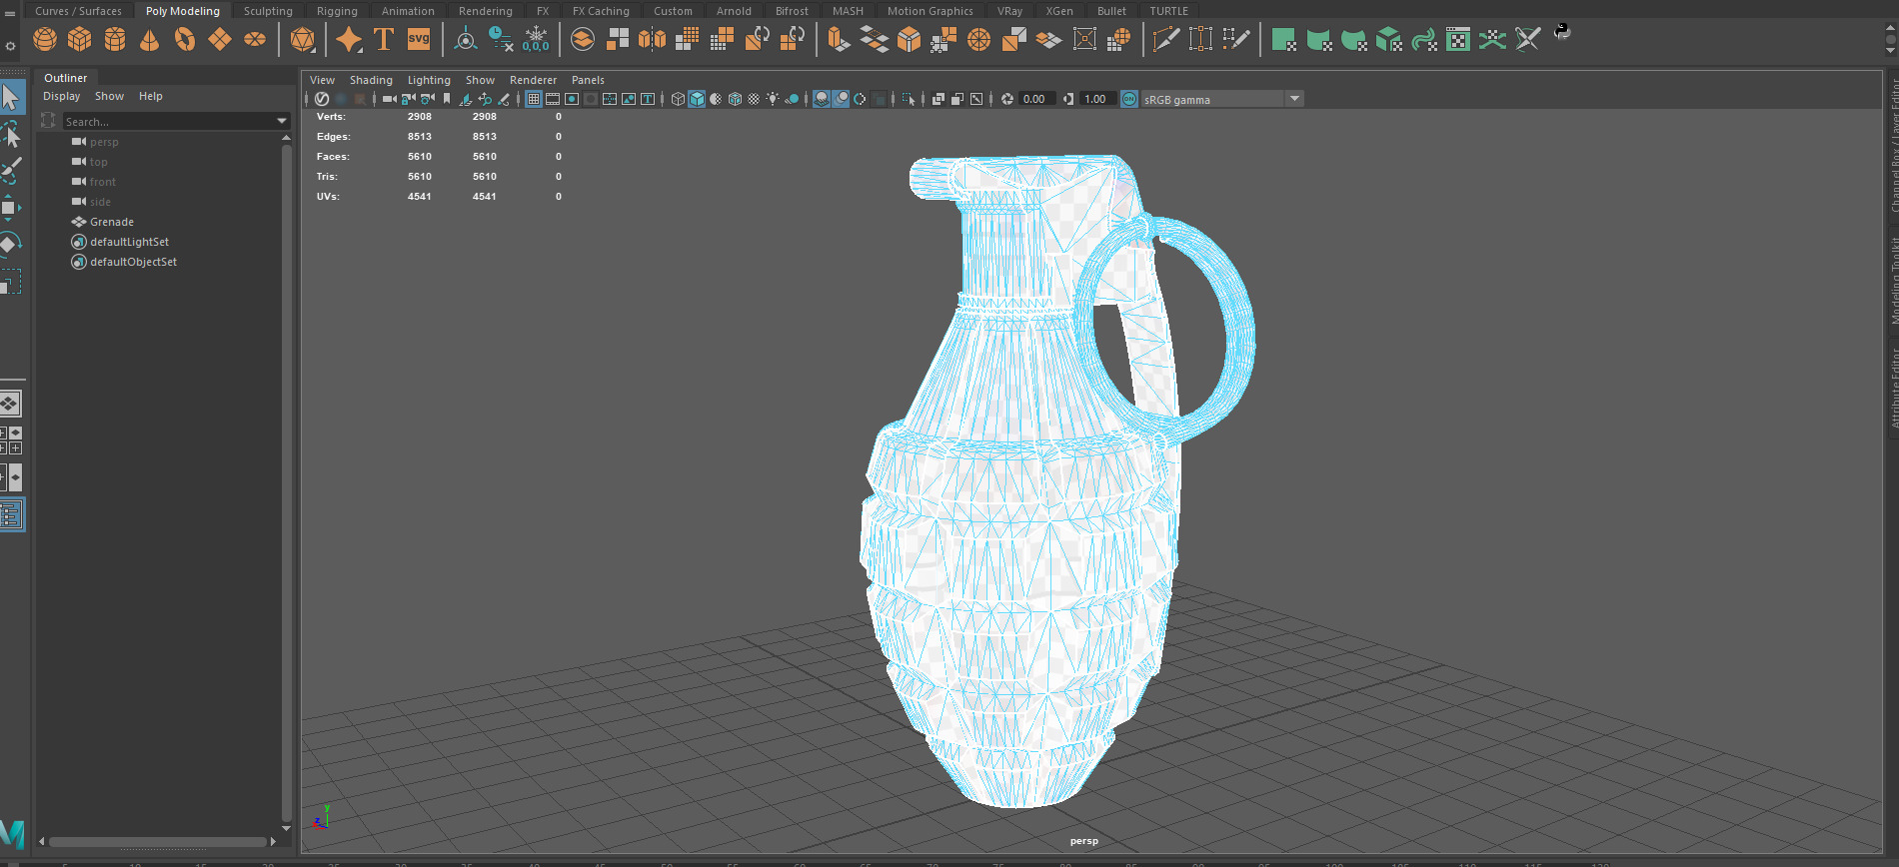Open Multi-Cut tool with knife icon

[1165, 39]
